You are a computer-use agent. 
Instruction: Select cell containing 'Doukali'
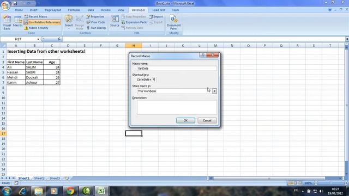(x=34, y=77)
